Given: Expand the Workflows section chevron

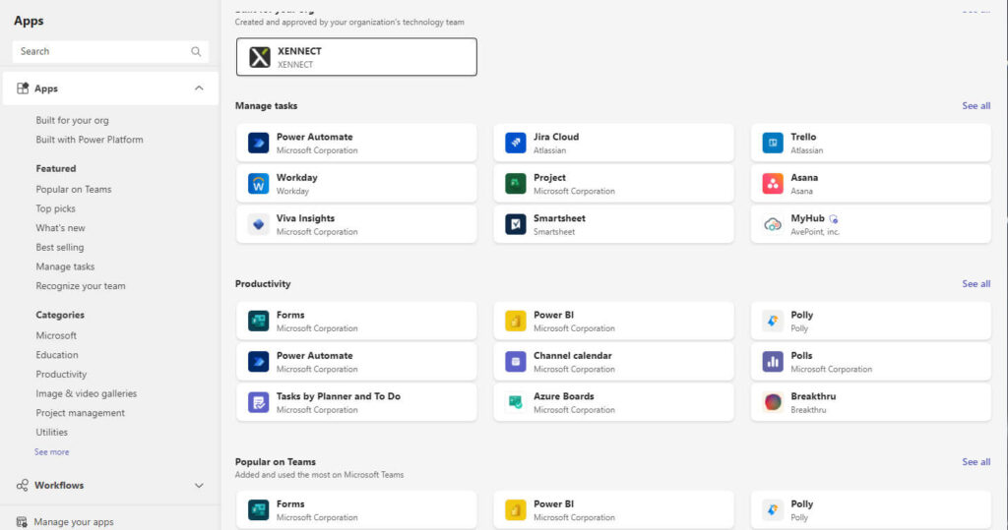Looking at the screenshot, I should click(199, 486).
